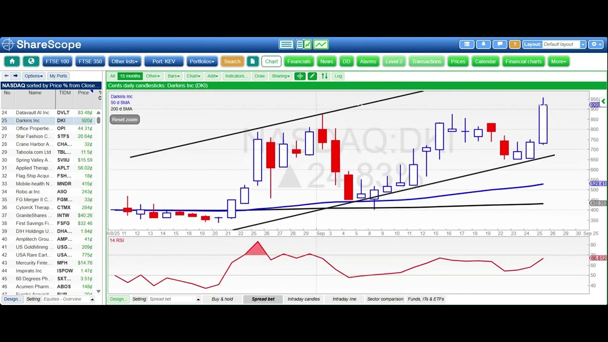
Task: Open the alarm bell notifications
Action: tap(483, 44)
